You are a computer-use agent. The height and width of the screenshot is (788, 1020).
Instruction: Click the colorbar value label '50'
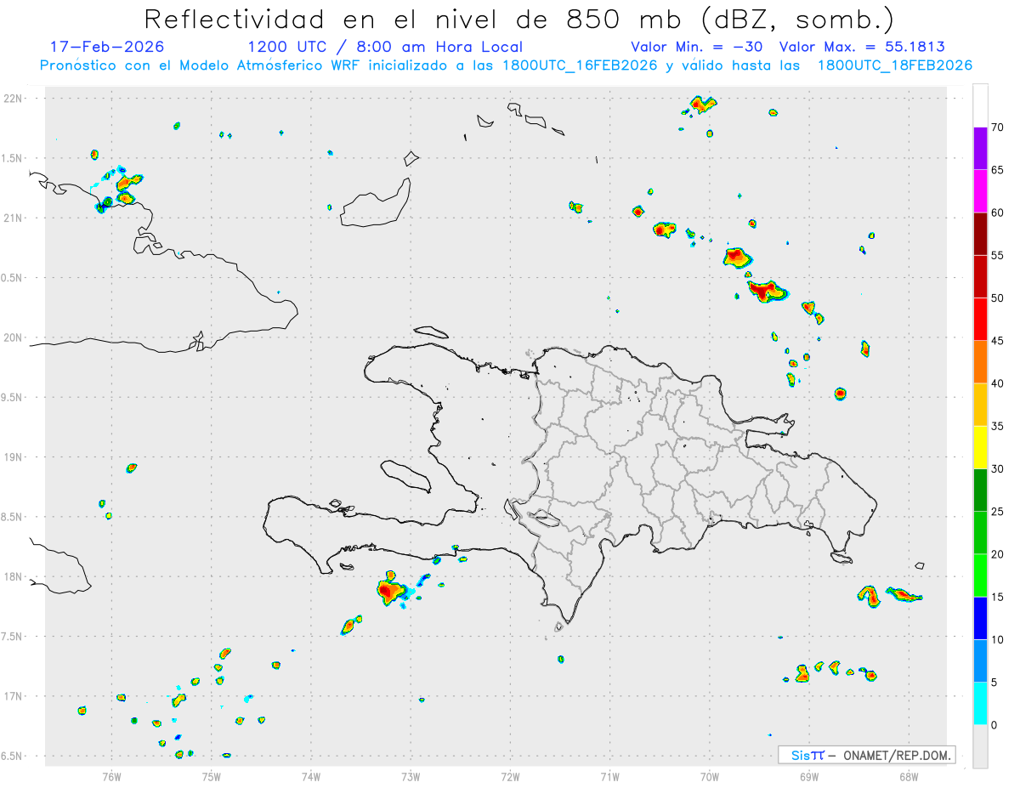pos(998,298)
